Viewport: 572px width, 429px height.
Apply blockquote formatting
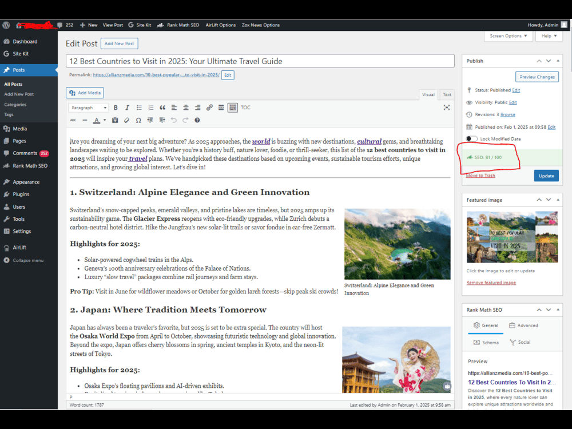click(x=162, y=108)
